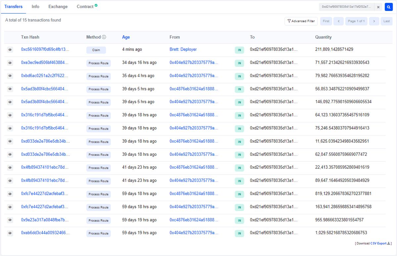397x256 pixels.
Task: Go to next page chevron
Action: point(374,21)
